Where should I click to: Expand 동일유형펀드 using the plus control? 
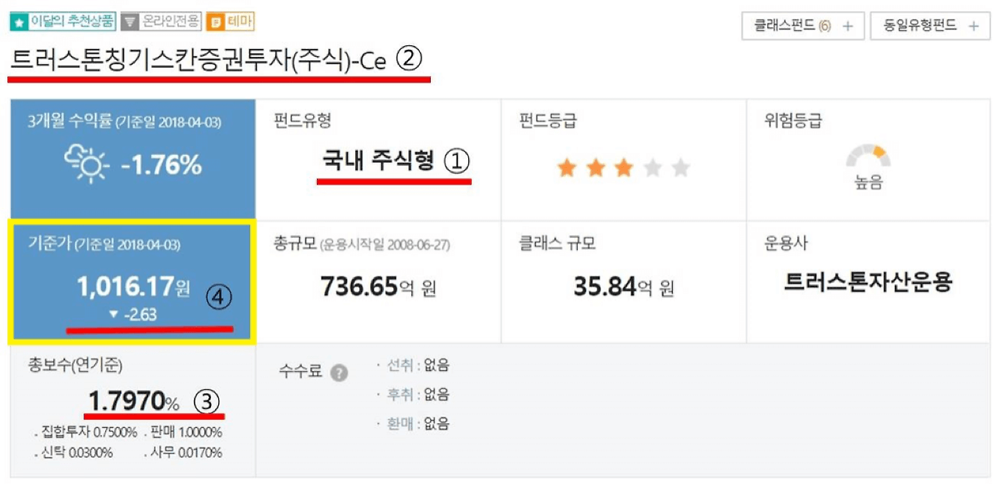[972, 26]
